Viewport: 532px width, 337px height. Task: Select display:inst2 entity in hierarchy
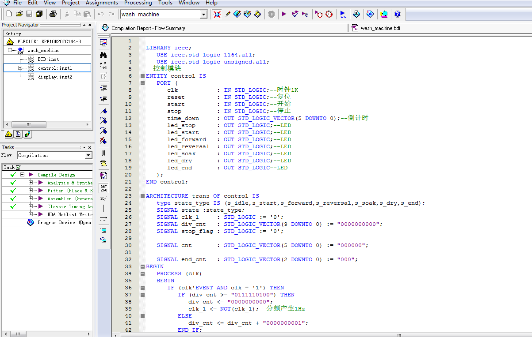[x=55, y=77]
